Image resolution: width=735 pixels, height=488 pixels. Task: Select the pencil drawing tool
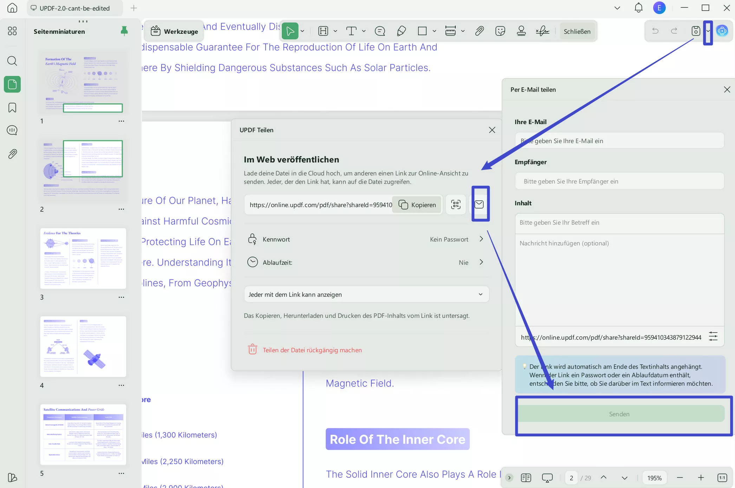coord(401,31)
